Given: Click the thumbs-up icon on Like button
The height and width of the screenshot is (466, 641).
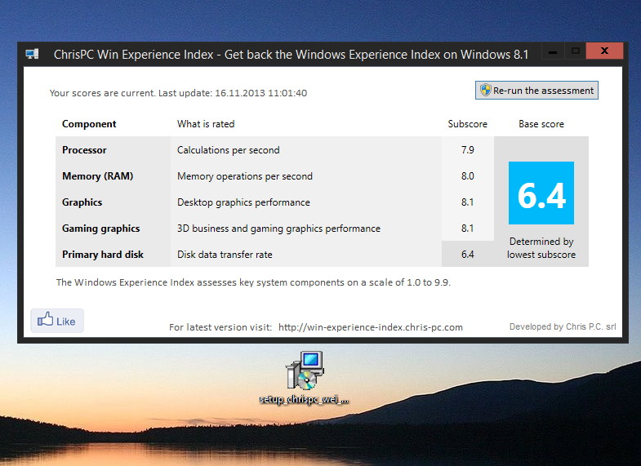Looking at the screenshot, I should pyautogui.click(x=46, y=319).
